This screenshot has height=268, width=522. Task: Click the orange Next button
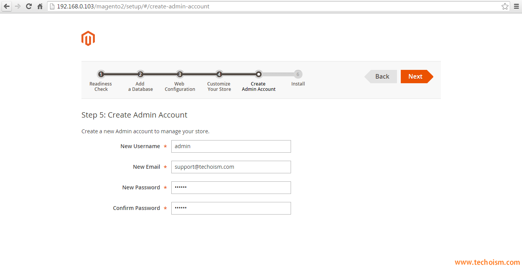417,76
